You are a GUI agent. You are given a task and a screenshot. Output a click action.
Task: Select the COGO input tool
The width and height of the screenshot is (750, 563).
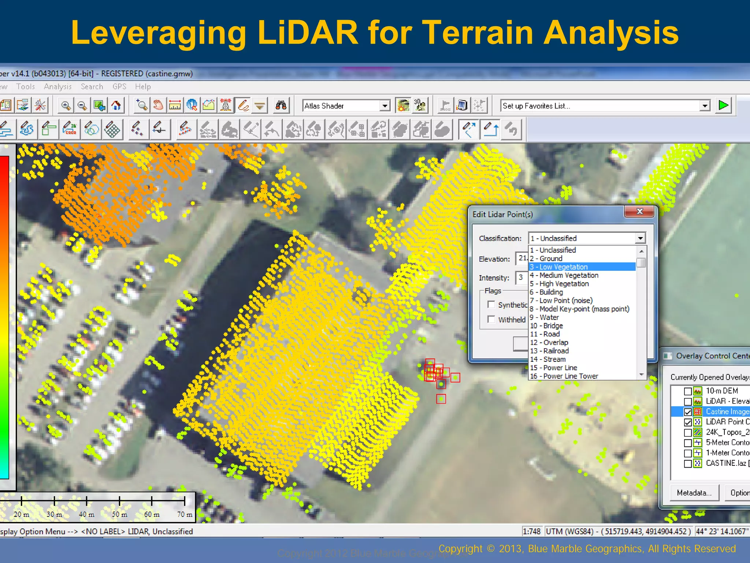coord(70,129)
